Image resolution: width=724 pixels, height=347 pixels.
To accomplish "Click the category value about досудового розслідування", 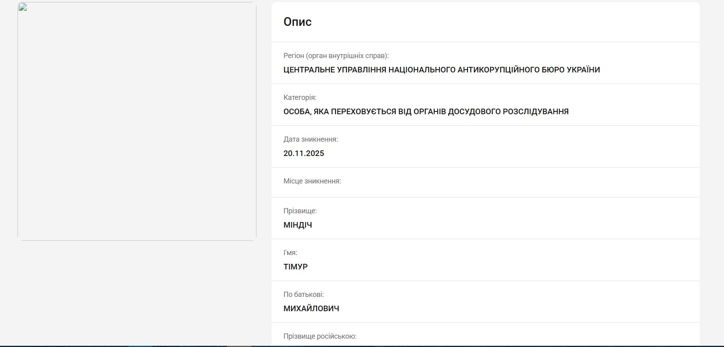I will pos(426,111).
